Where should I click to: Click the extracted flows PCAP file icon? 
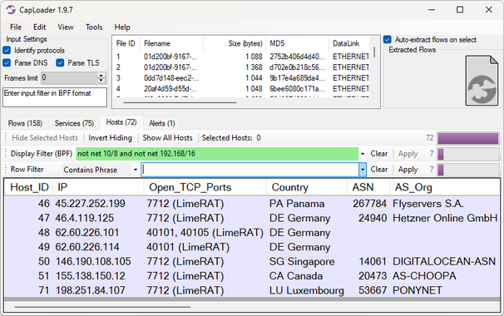coord(482,81)
